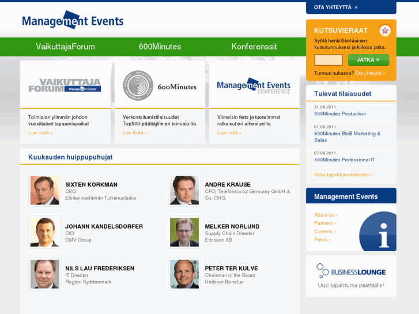
Task: Click the name NILS LAU FREDERIKSEN
Action: coord(100,268)
